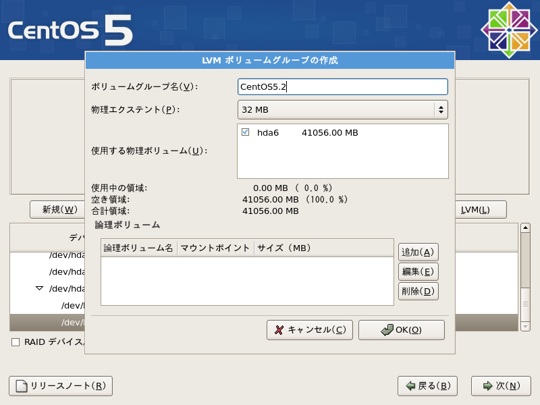Click partition list scrollbar up arrow
540x405 pixels.
tap(525, 227)
